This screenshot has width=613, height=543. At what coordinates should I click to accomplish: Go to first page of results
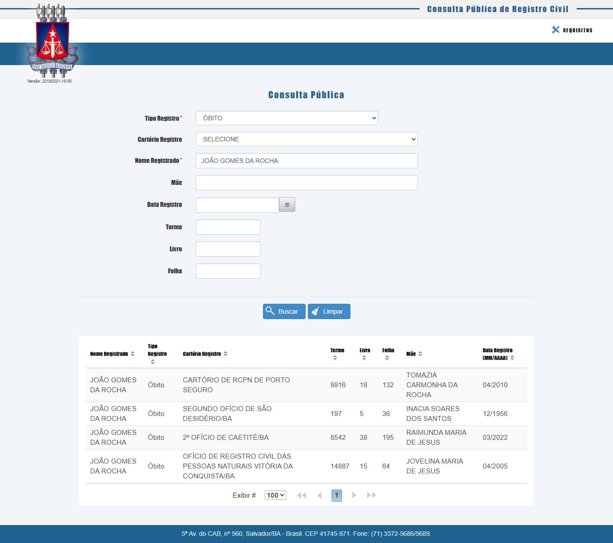(x=302, y=495)
